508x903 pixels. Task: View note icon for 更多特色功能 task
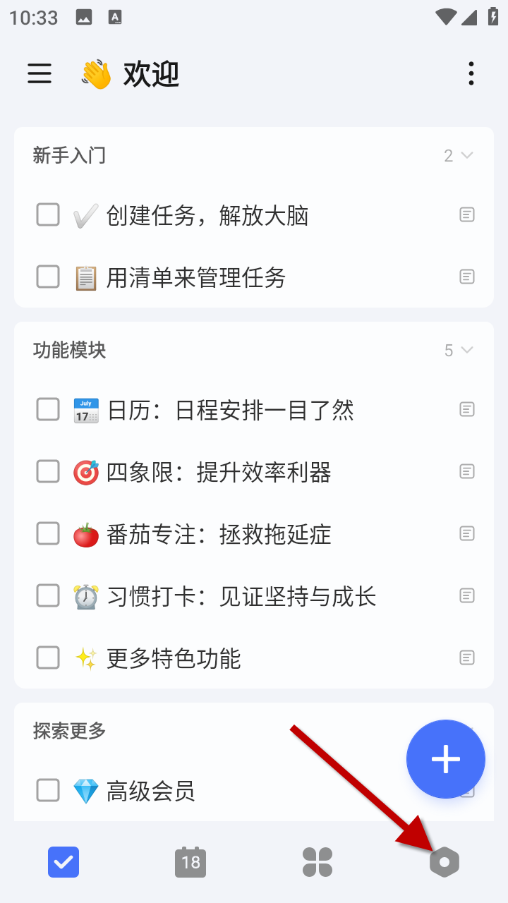click(467, 657)
